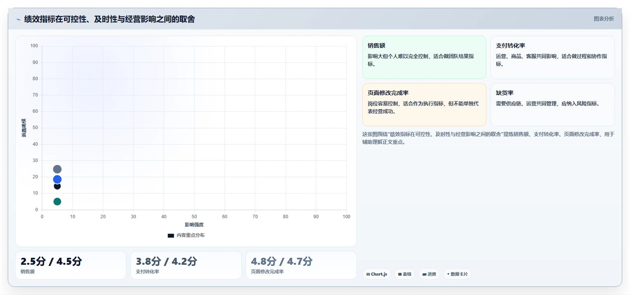
Task: Click the 进度 tag chip
Action: coord(429,274)
